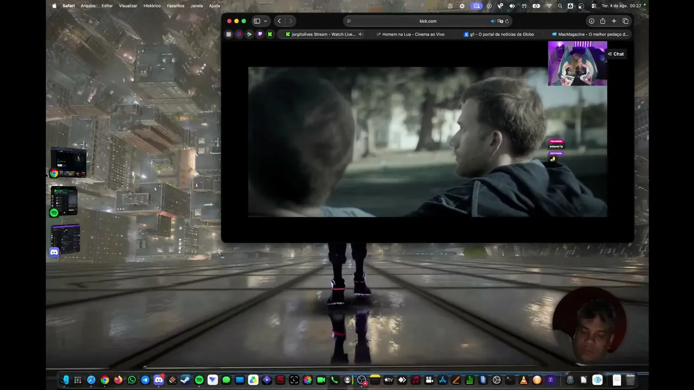The width and height of the screenshot is (694, 390).
Task: Open the Apple menu
Action: point(54,6)
